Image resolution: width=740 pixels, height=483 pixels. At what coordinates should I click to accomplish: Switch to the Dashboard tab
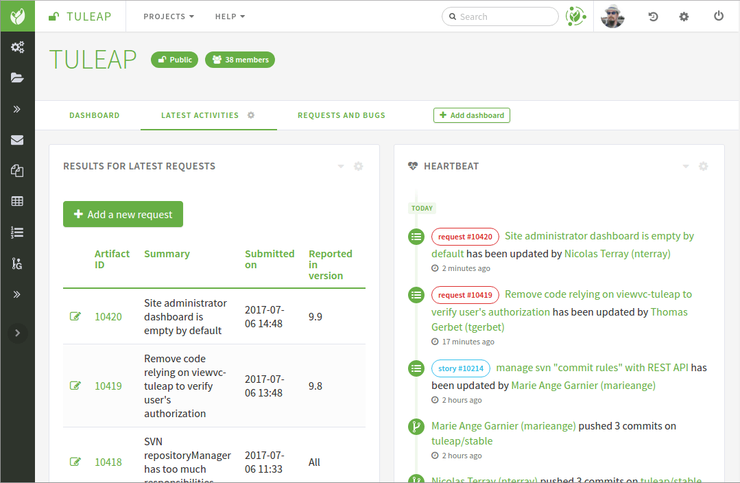click(x=94, y=115)
